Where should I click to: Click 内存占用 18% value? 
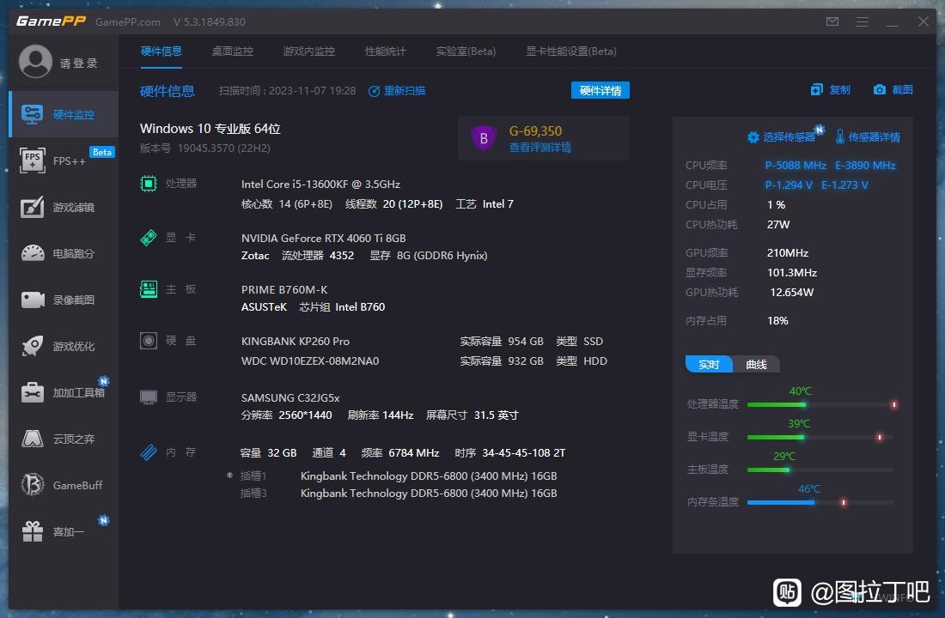777,320
